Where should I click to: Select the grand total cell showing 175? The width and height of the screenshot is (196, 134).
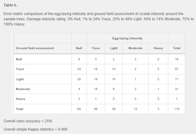[x=177, y=109]
